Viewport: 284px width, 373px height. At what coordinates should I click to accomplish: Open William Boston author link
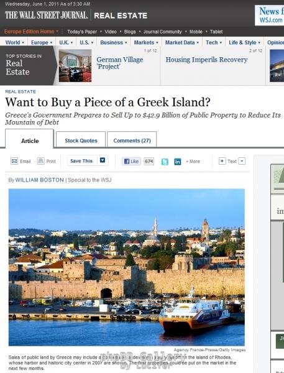tap(40, 180)
